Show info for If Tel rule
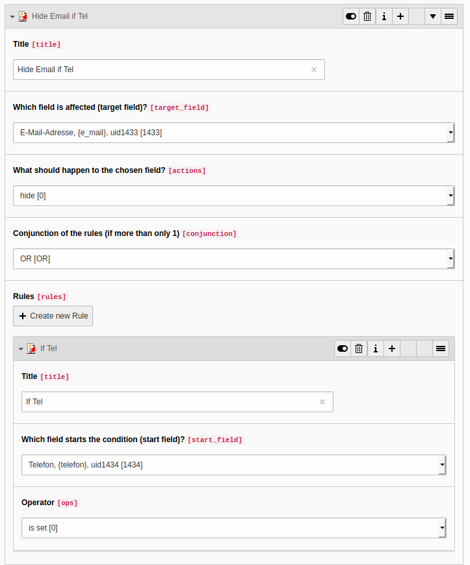The height and width of the screenshot is (565, 470). (x=376, y=348)
